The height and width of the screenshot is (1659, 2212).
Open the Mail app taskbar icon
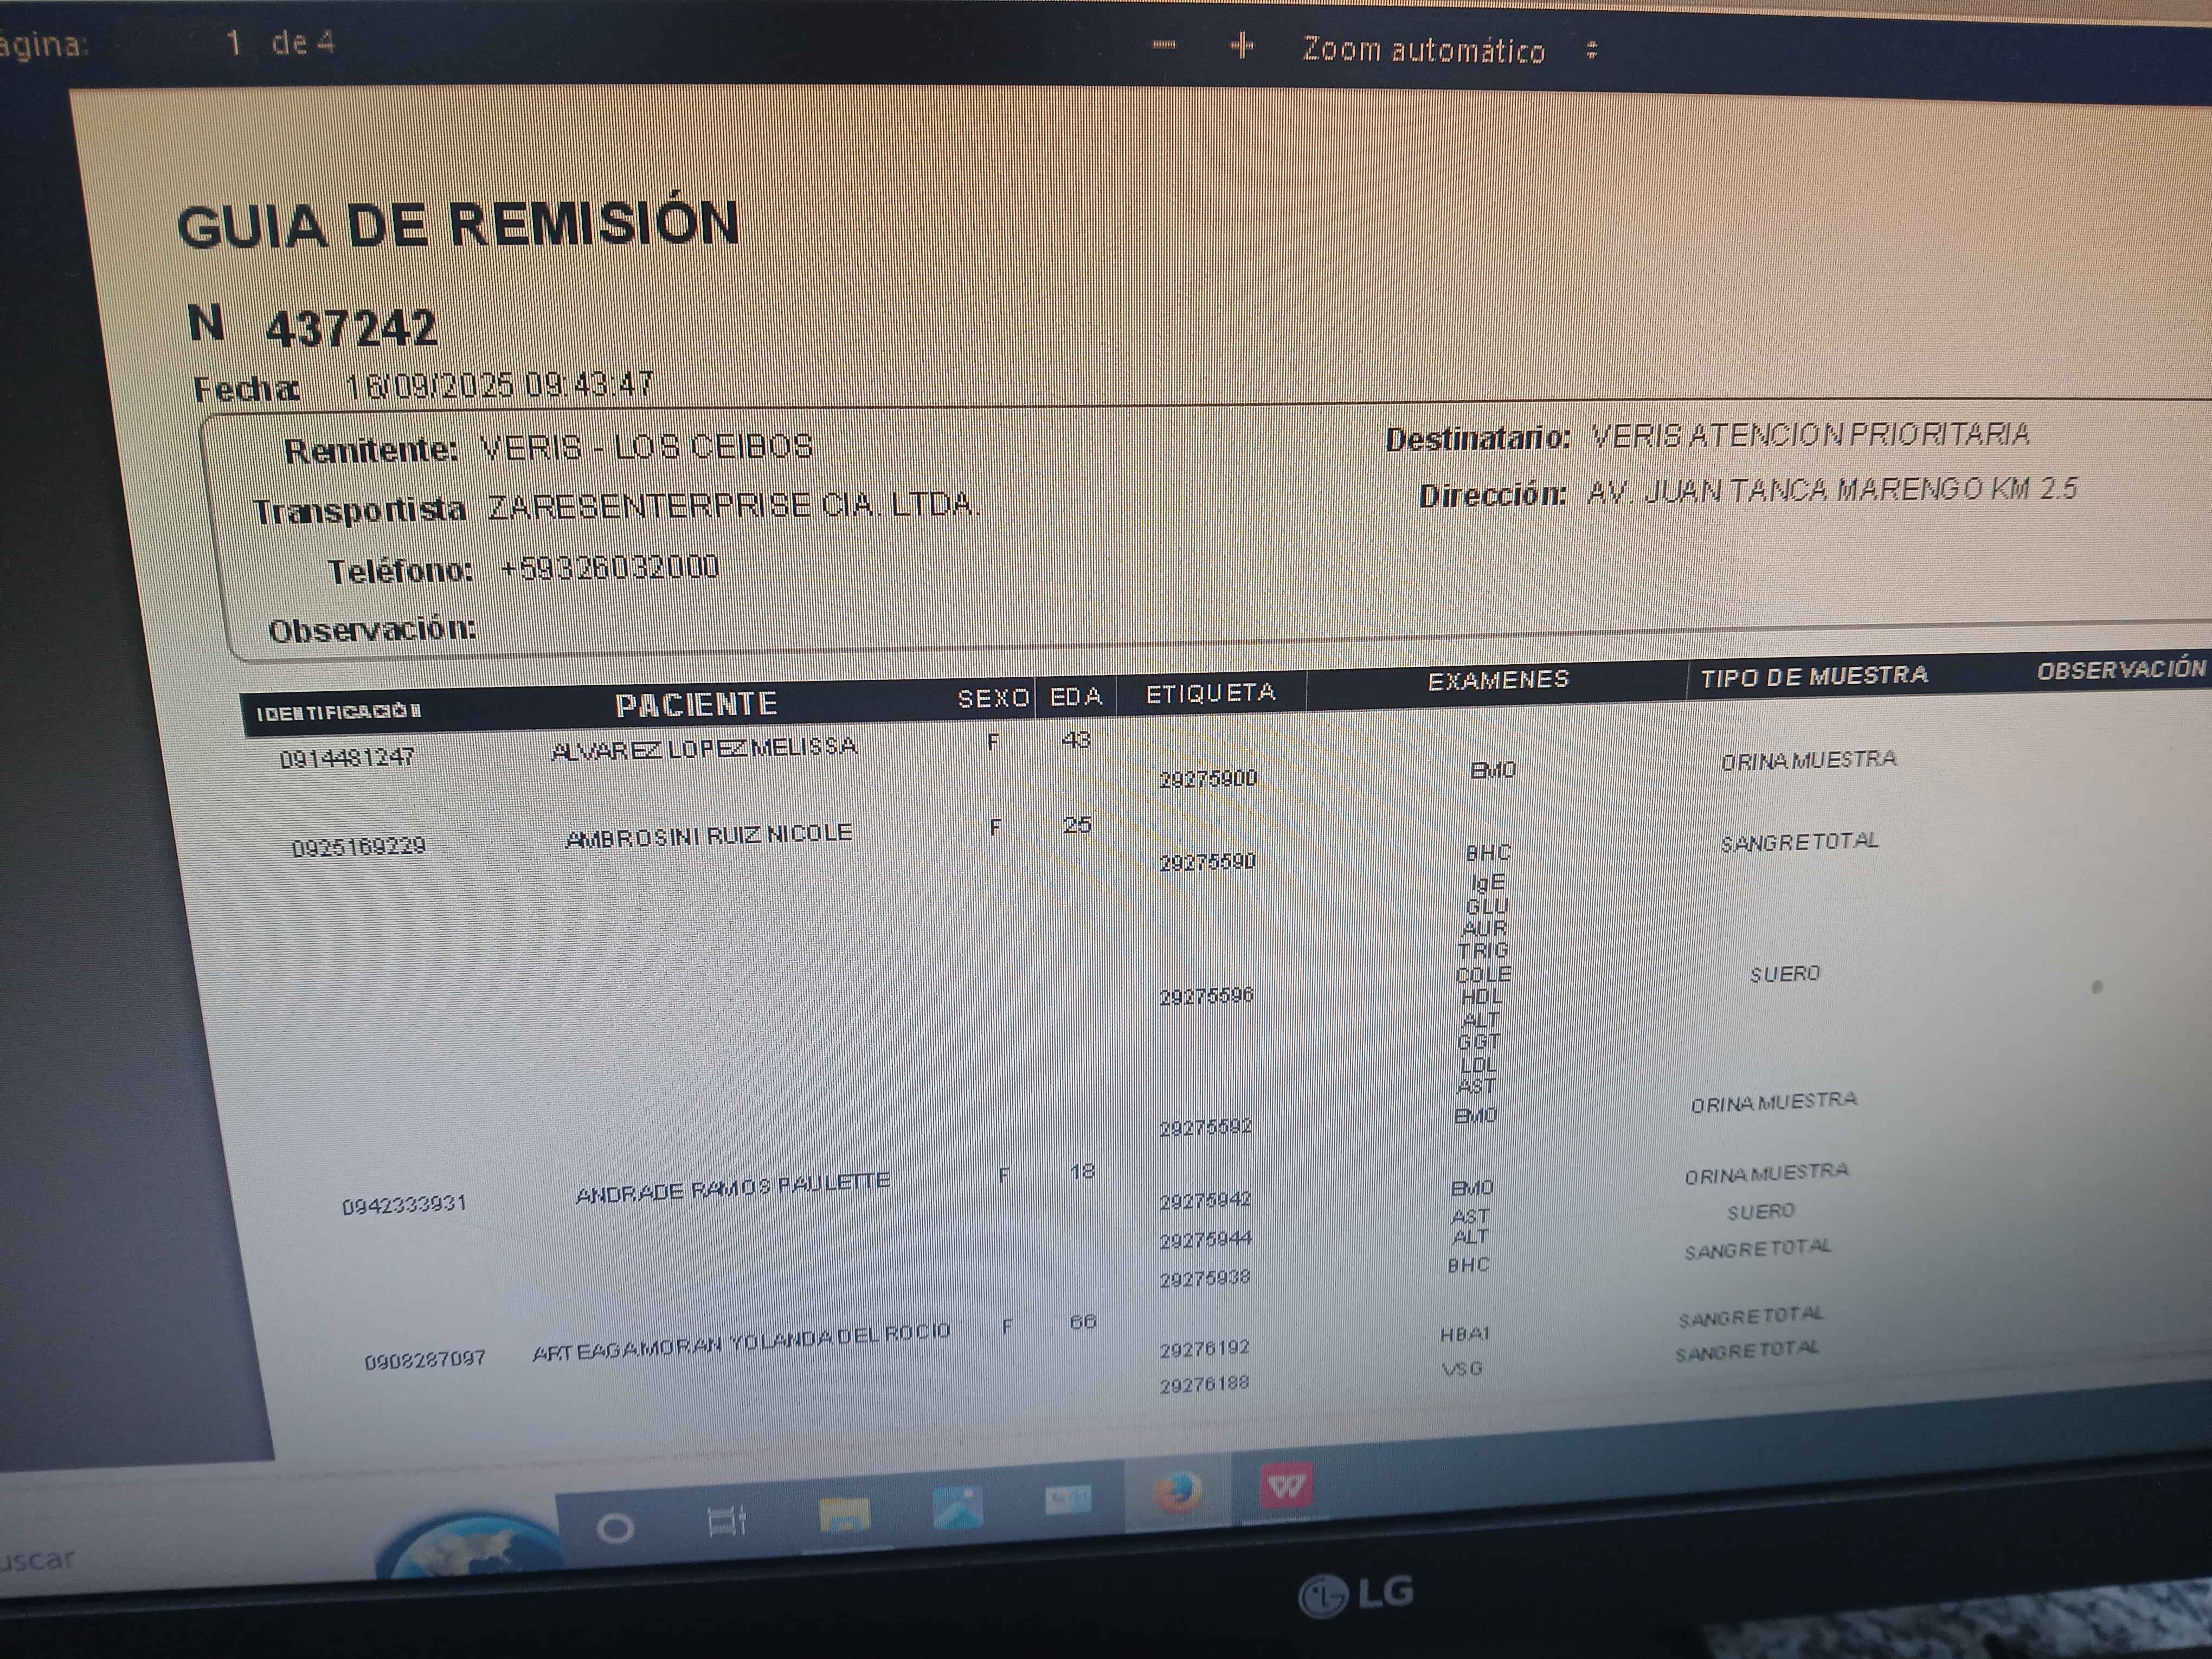coord(1067,1500)
